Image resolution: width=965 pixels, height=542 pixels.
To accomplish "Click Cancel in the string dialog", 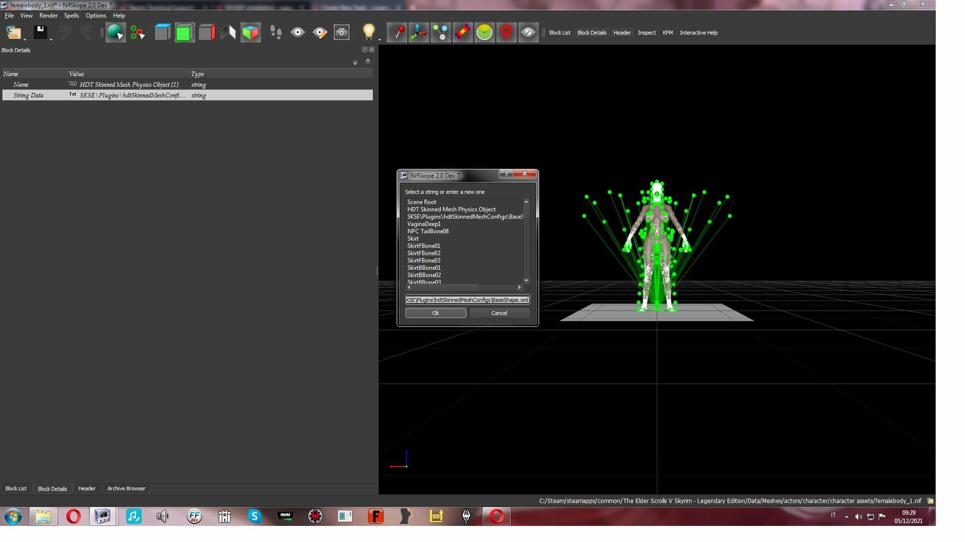I will [499, 313].
